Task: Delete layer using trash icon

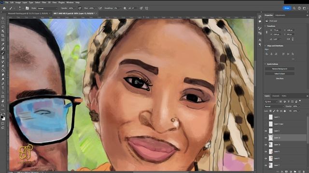Action: coord(304,172)
